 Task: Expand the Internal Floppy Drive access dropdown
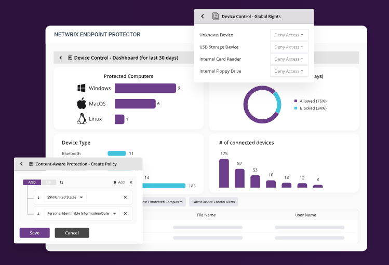289,71
